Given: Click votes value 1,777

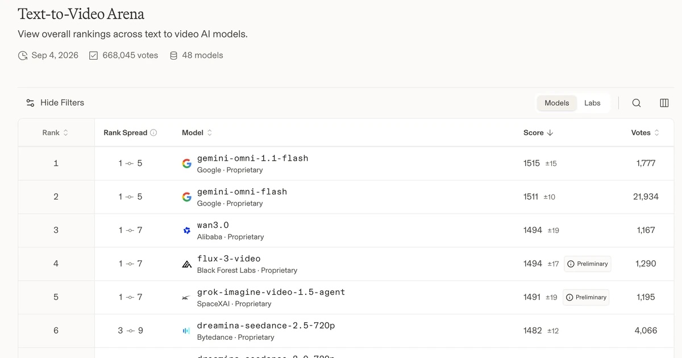Looking at the screenshot, I should [x=646, y=163].
